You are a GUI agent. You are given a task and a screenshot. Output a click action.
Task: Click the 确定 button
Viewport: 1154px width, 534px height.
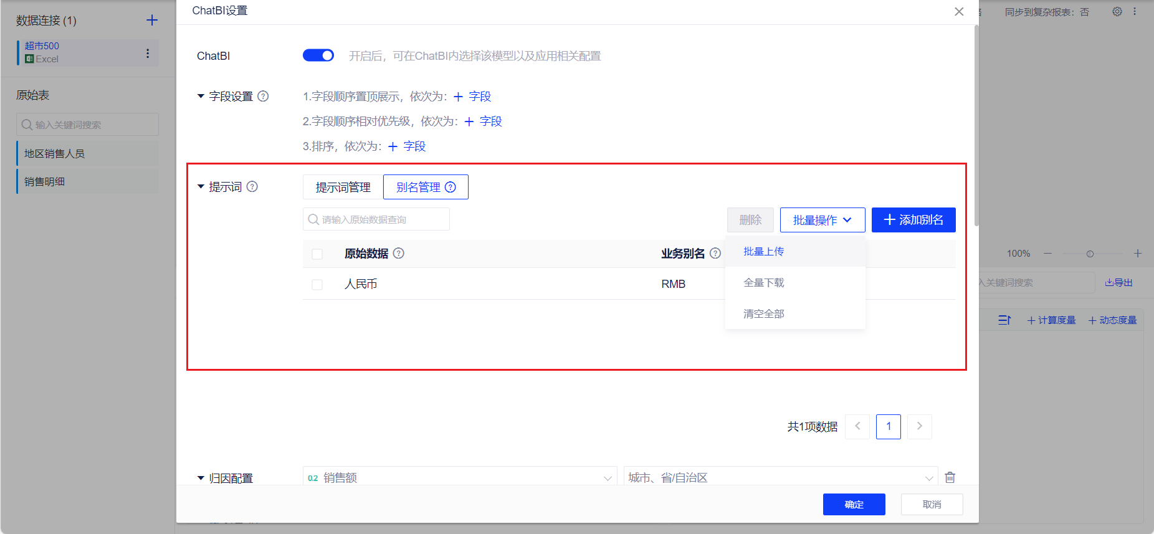[854, 504]
